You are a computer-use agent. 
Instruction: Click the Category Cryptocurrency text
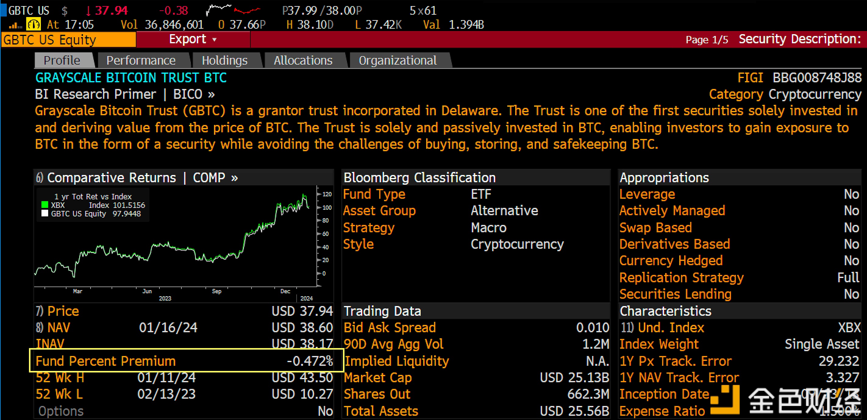click(785, 94)
